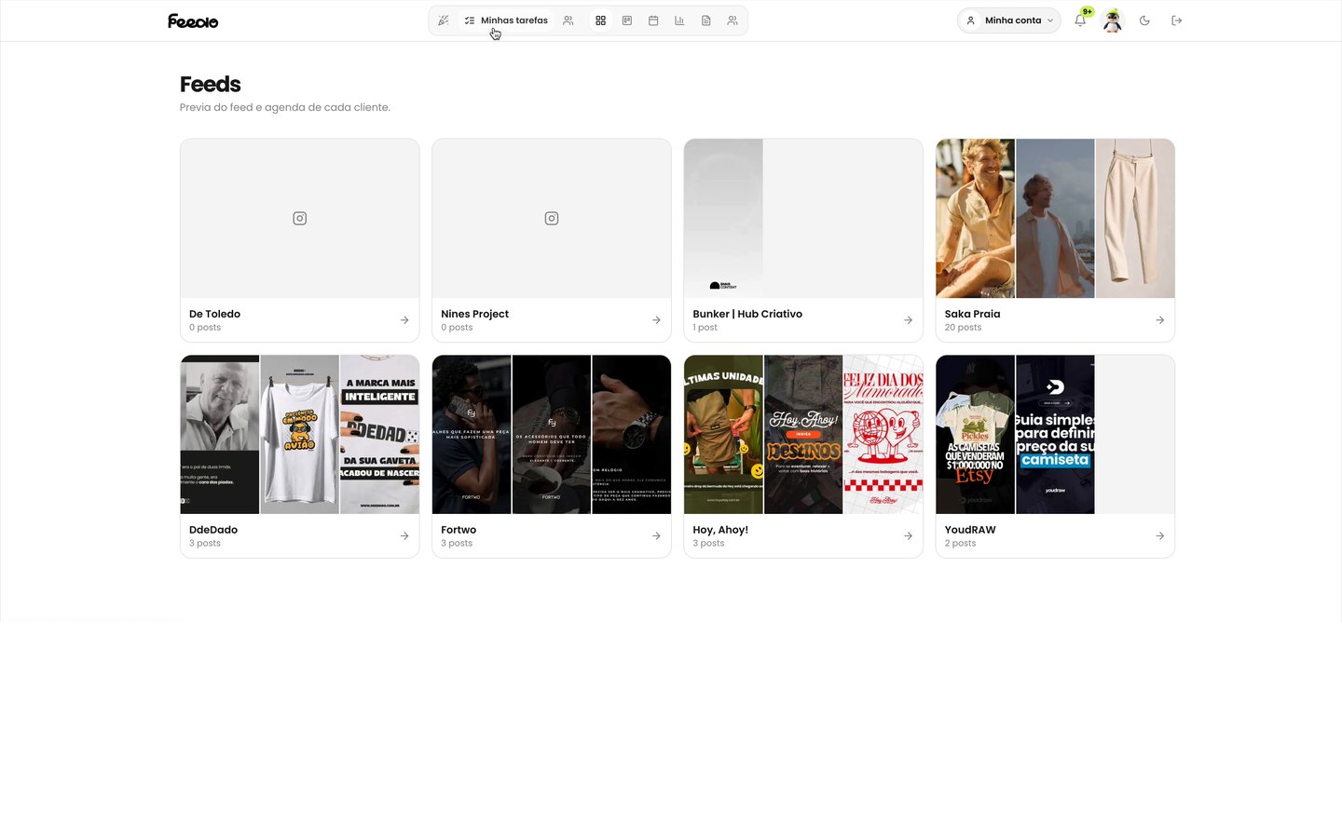Click the 'Feeds' page heading
The width and height of the screenshot is (1342, 838).
(x=211, y=85)
